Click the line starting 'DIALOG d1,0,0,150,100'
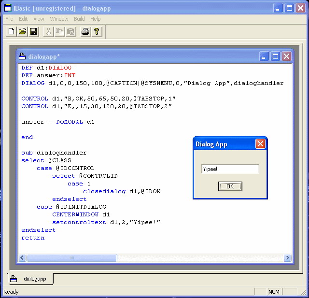 tap(153, 83)
